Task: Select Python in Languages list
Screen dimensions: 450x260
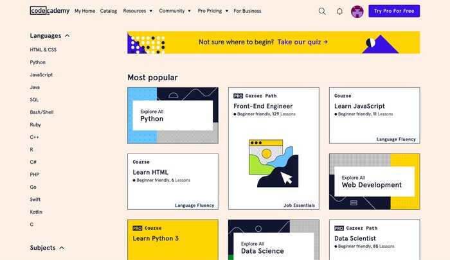Action: pos(37,62)
